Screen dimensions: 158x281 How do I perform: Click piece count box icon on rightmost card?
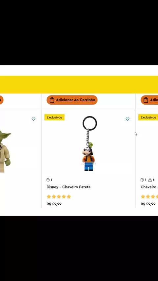142,180
